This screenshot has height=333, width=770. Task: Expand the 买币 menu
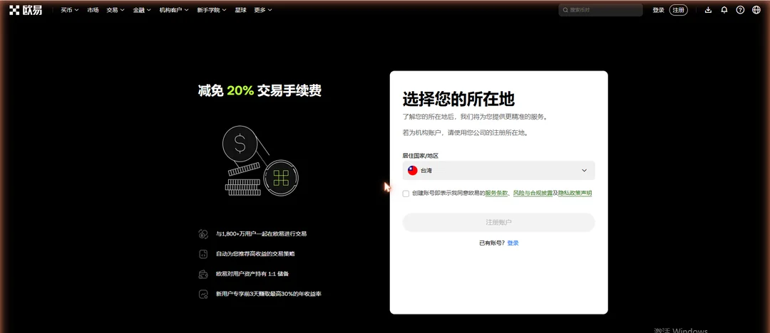(70, 10)
